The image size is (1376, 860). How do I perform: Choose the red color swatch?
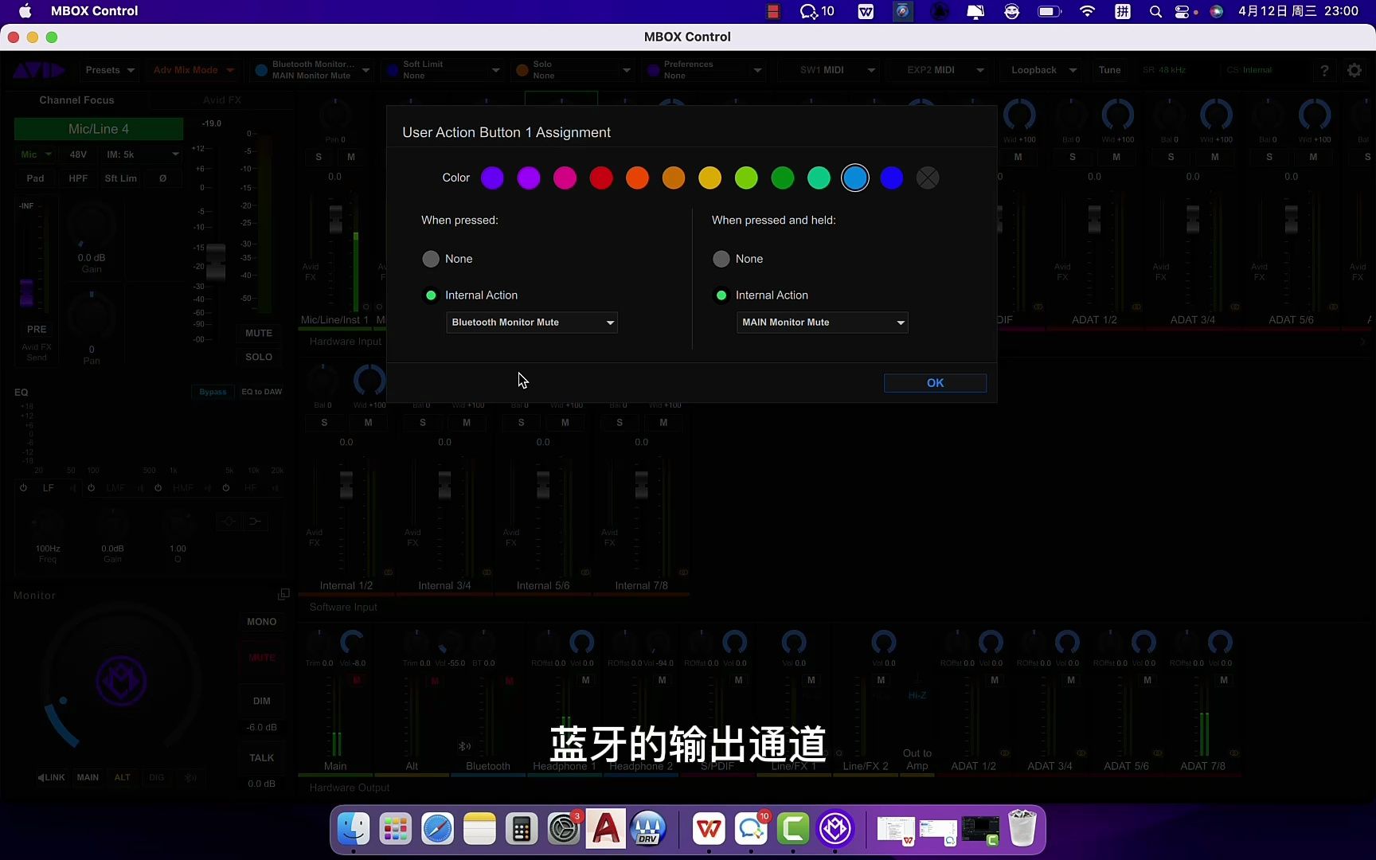(601, 178)
